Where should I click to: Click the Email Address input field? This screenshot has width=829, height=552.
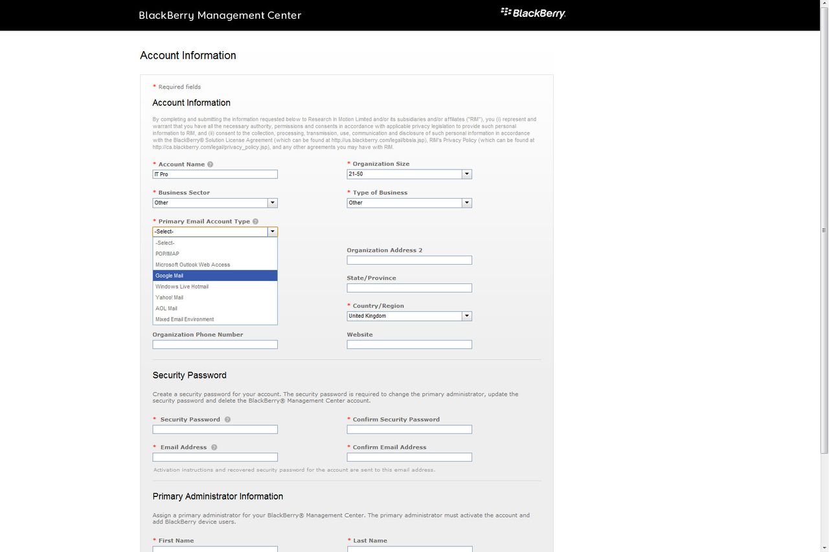(215, 458)
